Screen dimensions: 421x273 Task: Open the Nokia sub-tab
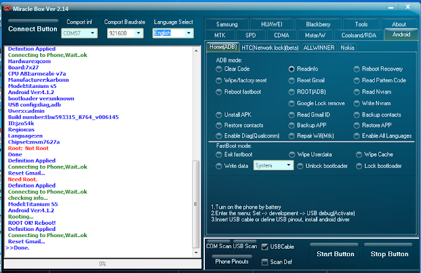tap(347, 48)
